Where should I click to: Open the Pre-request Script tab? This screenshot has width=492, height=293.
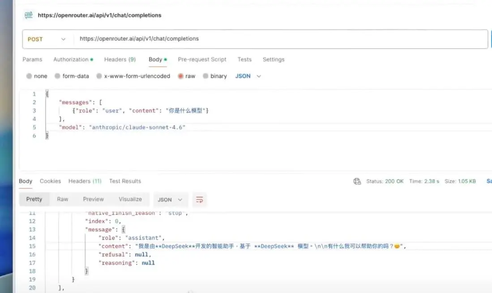coord(202,59)
